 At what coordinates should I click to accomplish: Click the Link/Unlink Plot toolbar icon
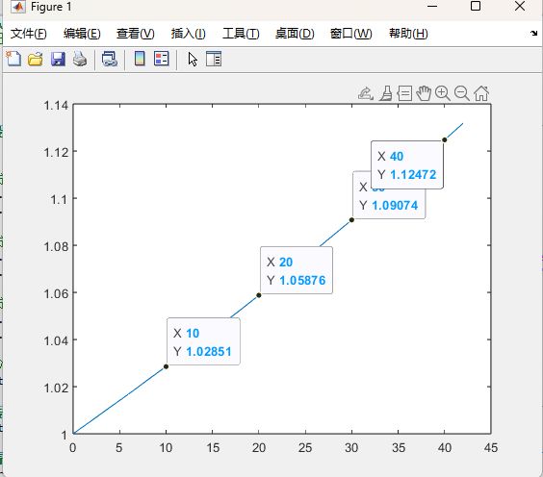(110, 59)
